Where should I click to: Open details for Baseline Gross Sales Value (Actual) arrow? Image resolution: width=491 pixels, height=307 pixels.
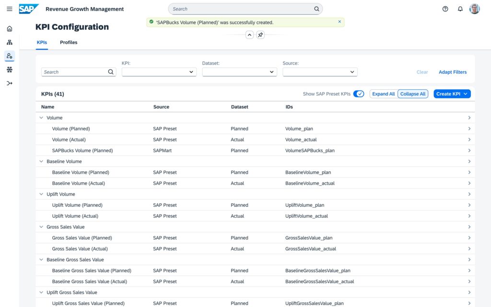coord(469,281)
